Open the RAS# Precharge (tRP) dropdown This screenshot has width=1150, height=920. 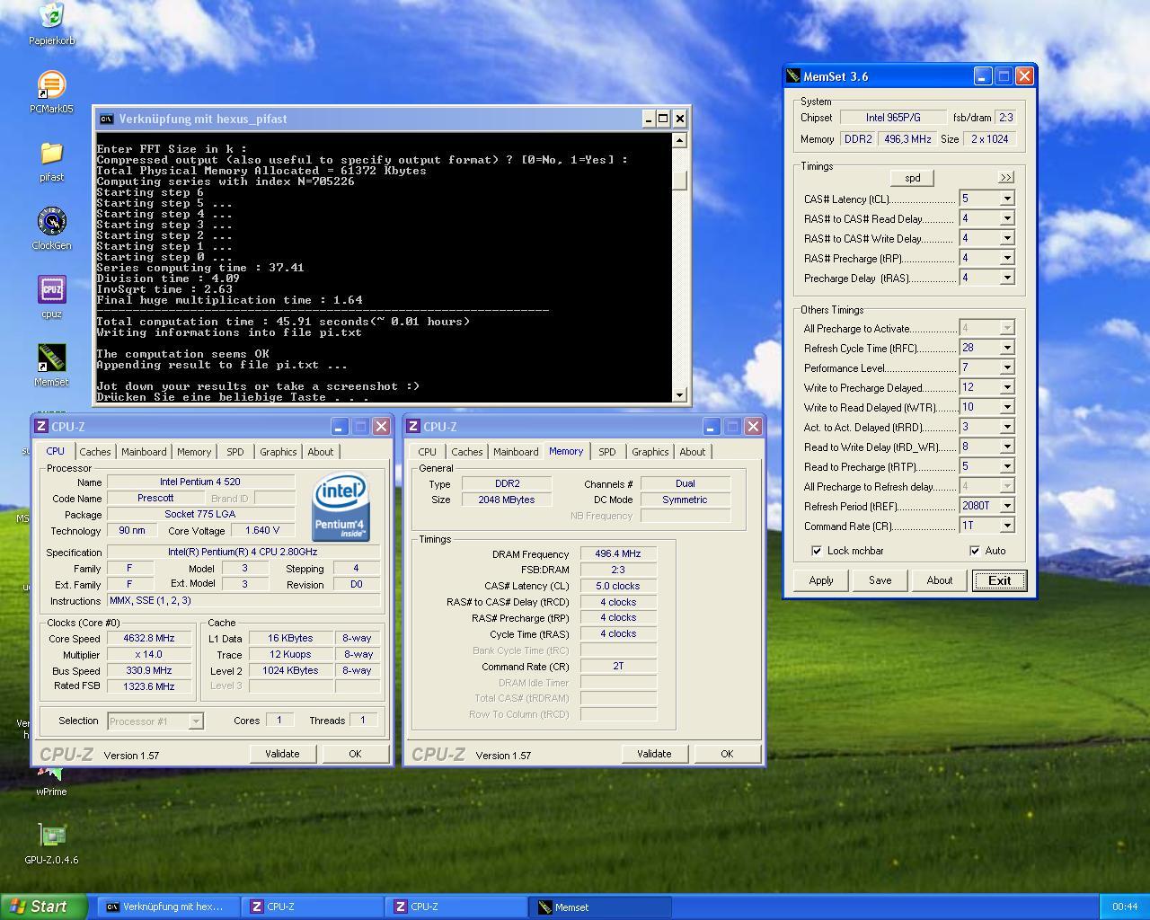pos(1006,258)
